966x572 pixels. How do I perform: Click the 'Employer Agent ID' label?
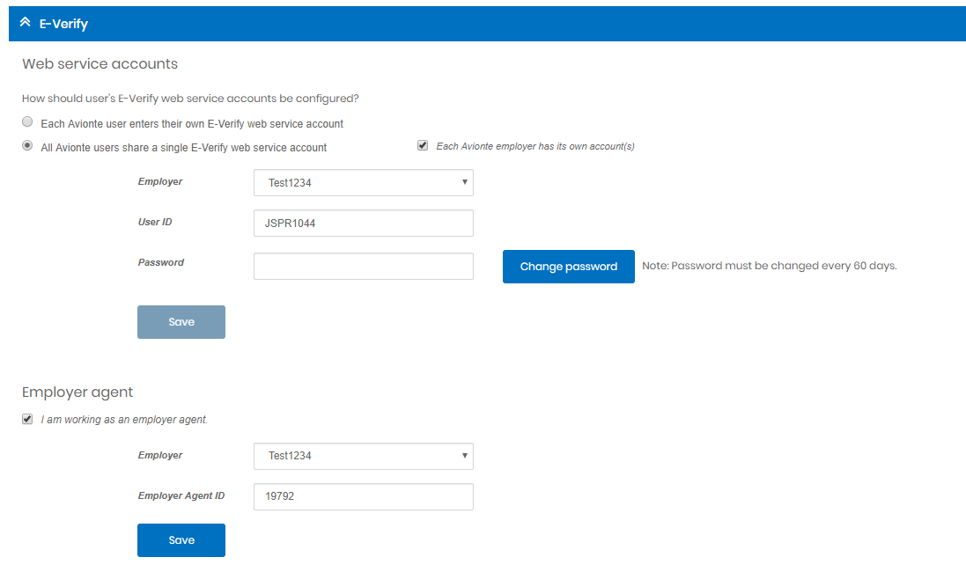[x=181, y=495]
